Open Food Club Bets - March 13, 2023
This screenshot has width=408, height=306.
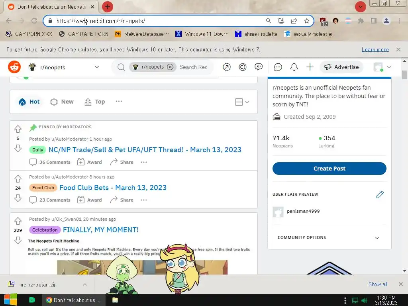pyautogui.click(x=113, y=188)
